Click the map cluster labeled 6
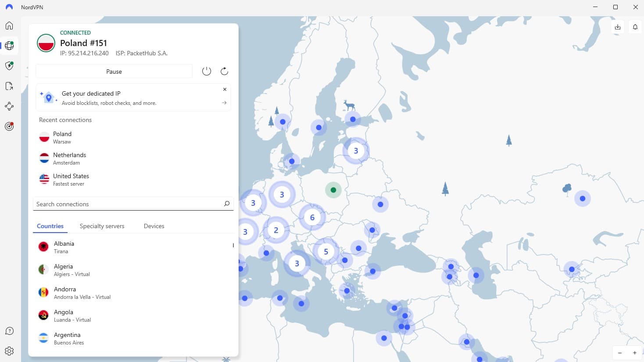Image resolution: width=644 pixels, height=362 pixels. [x=312, y=217]
